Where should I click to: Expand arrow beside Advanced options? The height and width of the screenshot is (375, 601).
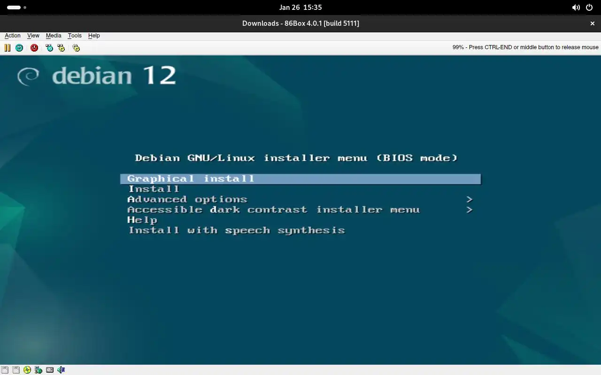[x=469, y=199]
